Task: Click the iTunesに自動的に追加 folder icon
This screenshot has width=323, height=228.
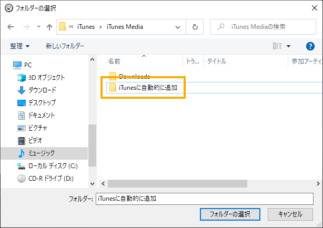Action: pyautogui.click(x=113, y=87)
